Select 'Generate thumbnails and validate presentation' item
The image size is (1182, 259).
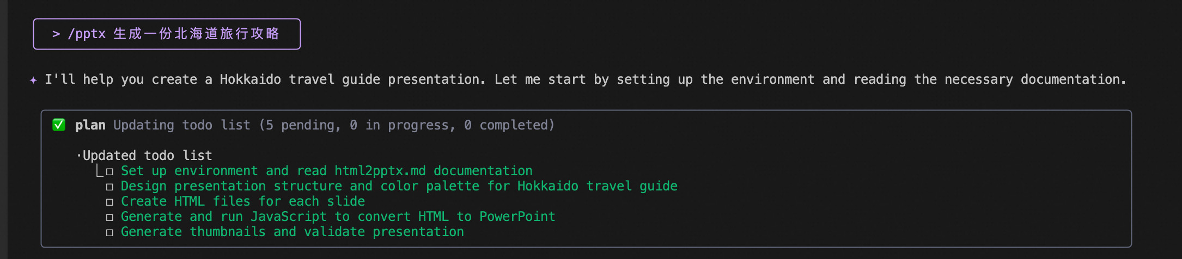(x=292, y=232)
